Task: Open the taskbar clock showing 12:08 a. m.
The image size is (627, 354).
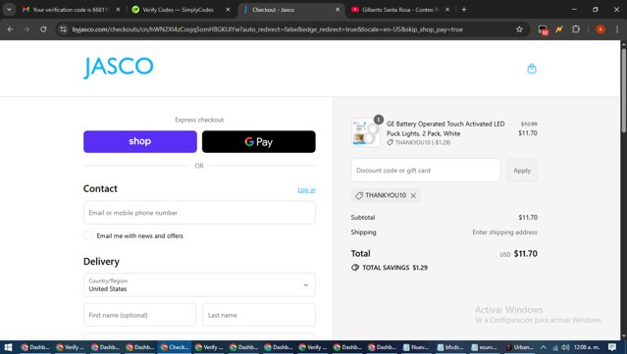Action: coord(588,347)
